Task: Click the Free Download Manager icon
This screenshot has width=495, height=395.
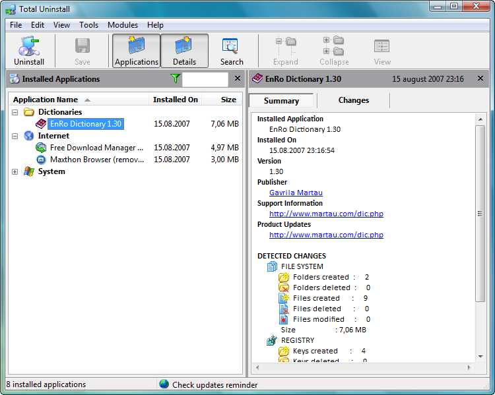Action: click(x=41, y=148)
